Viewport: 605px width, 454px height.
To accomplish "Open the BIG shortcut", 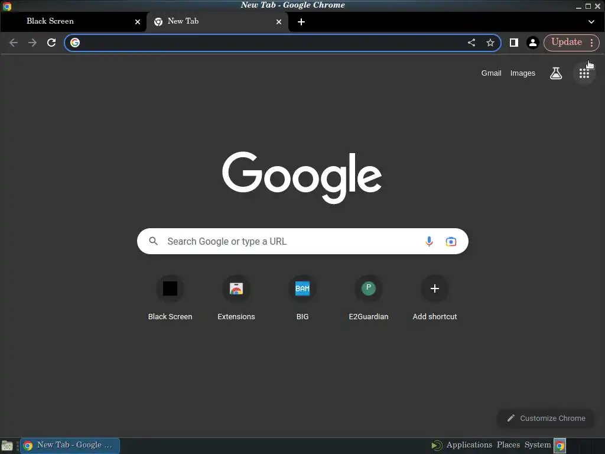I will pos(302,297).
